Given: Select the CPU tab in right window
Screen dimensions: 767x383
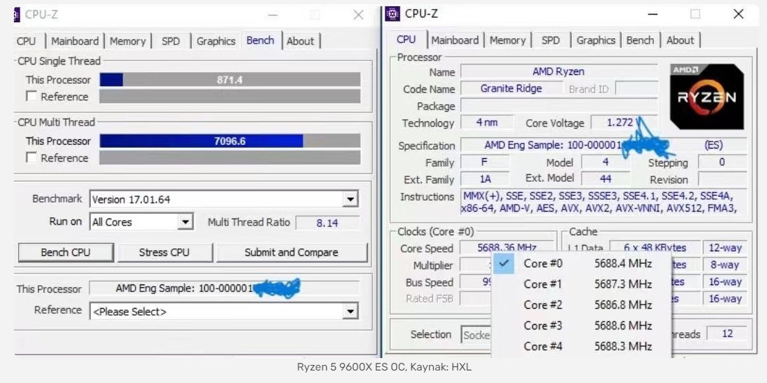Looking at the screenshot, I should [x=406, y=40].
